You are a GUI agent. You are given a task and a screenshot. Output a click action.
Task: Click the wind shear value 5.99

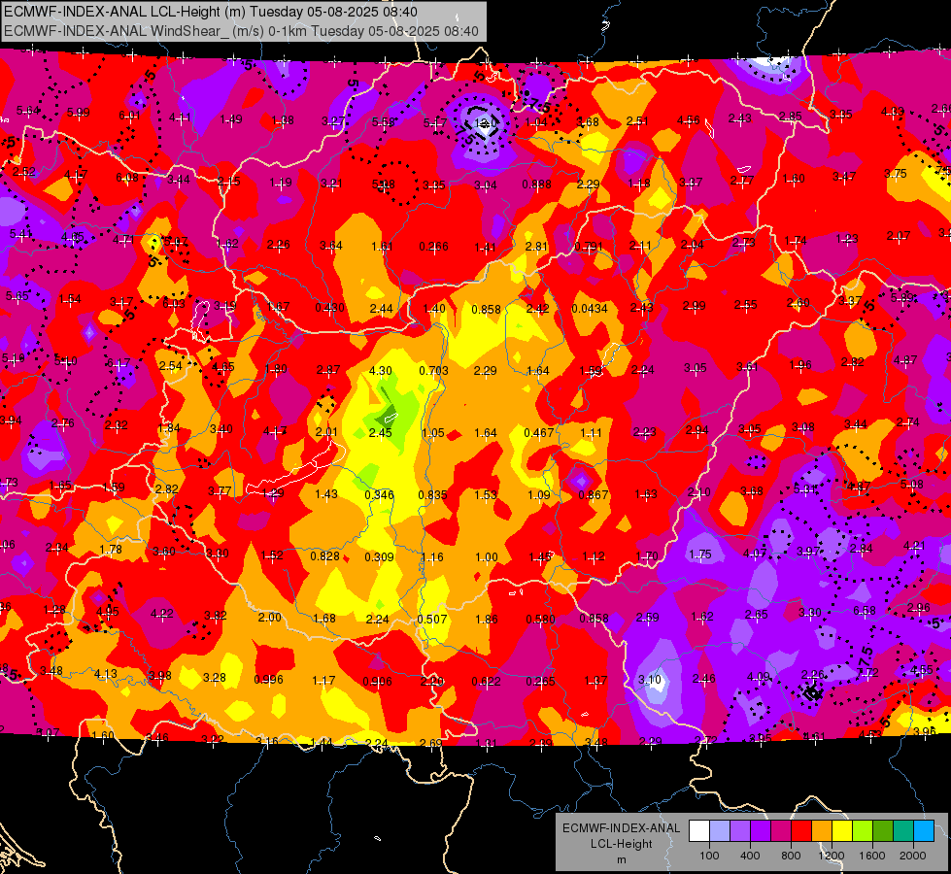[79, 113]
